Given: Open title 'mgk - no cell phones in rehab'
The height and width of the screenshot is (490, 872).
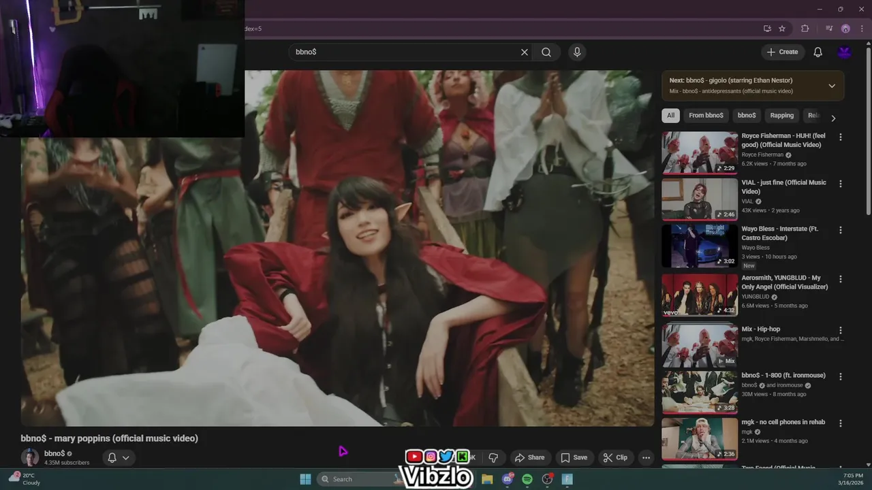Looking at the screenshot, I should (x=783, y=422).
